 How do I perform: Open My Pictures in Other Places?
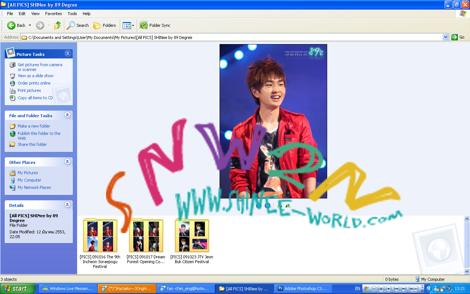(x=28, y=173)
